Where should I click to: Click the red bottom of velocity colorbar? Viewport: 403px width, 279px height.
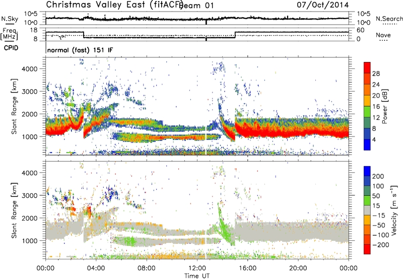coord(367,249)
